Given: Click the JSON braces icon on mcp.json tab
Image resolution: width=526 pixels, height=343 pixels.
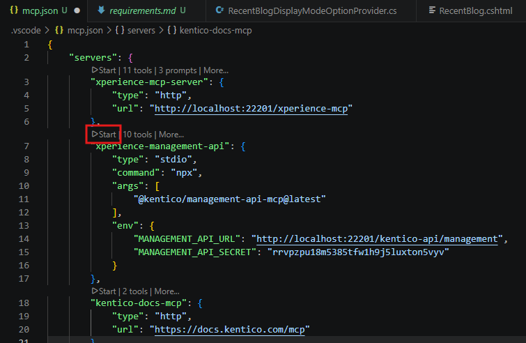Looking at the screenshot, I should click(x=14, y=10).
